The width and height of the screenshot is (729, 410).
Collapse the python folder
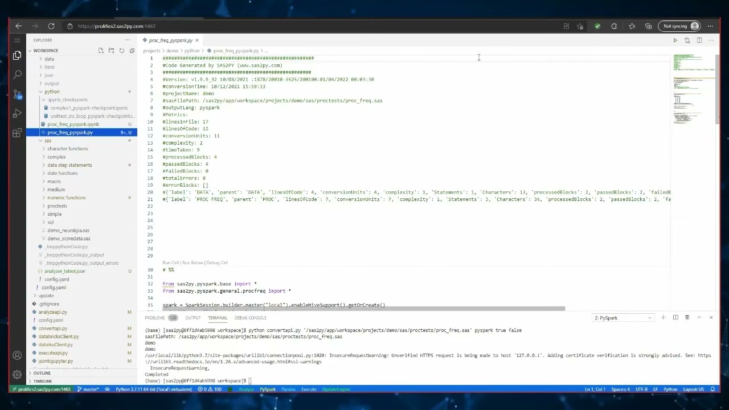point(52,92)
